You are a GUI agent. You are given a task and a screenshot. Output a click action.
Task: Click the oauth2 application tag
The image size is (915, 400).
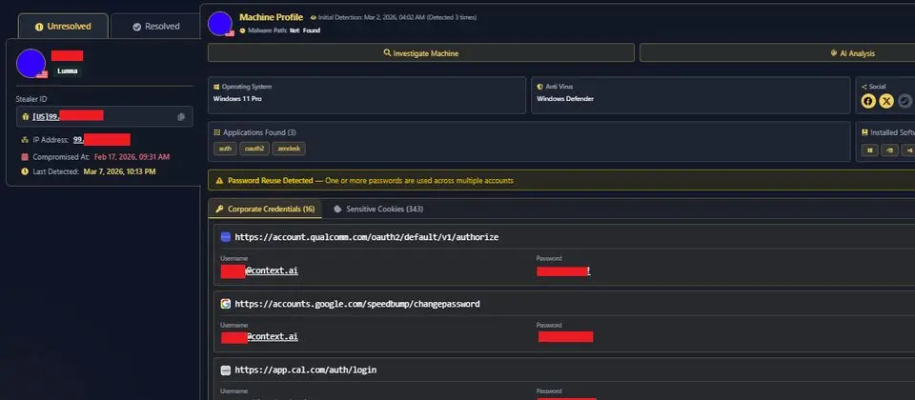(254, 149)
